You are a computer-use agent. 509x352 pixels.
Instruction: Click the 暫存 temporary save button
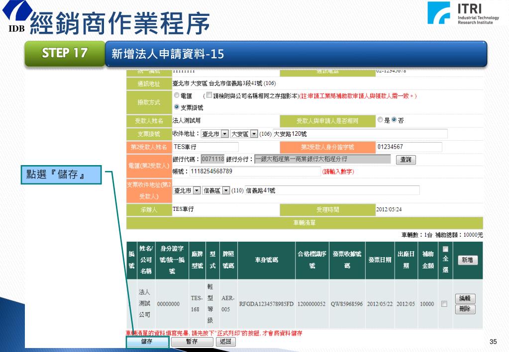click(x=192, y=342)
